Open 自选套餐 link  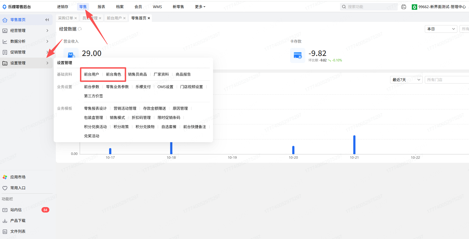click(169, 127)
